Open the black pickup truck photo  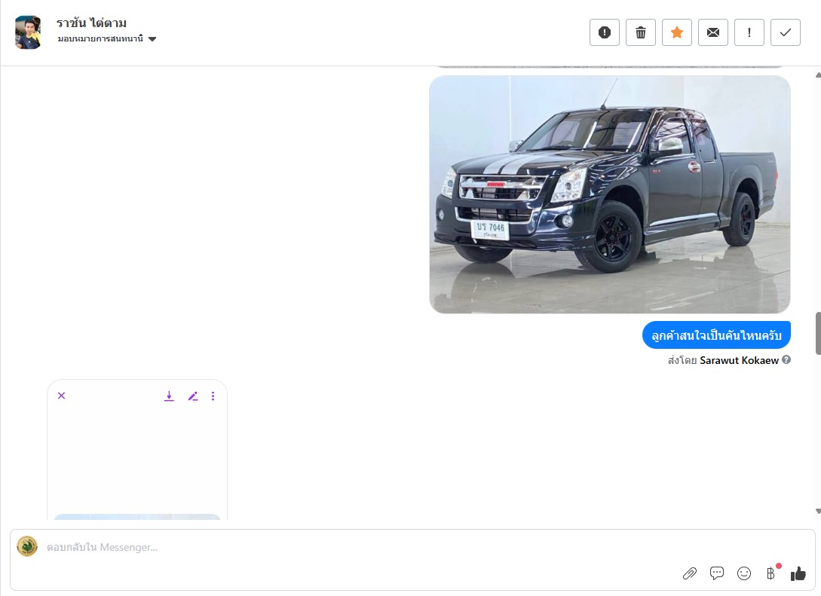[x=609, y=194]
